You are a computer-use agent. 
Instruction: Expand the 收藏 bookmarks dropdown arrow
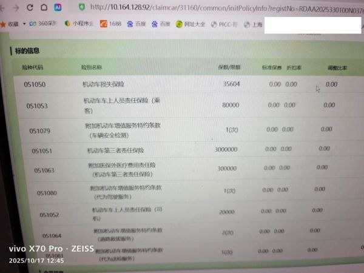(24, 24)
